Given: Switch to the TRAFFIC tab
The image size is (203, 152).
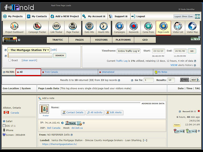Looking at the screenshot, I should (x=58, y=40).
